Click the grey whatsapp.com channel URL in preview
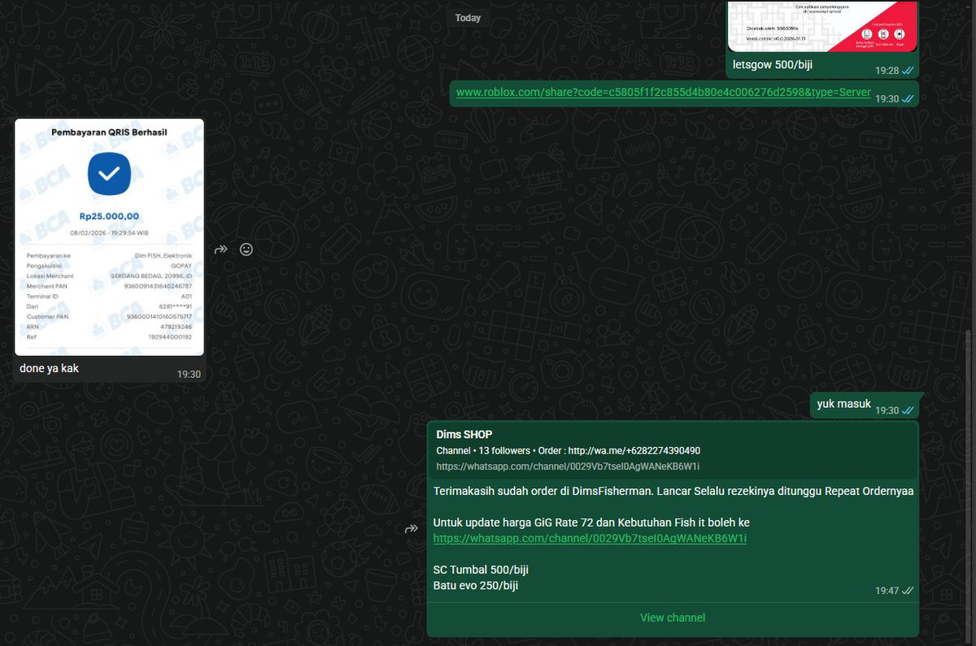This screenshot has height=646, width=976. click(569, 466)
